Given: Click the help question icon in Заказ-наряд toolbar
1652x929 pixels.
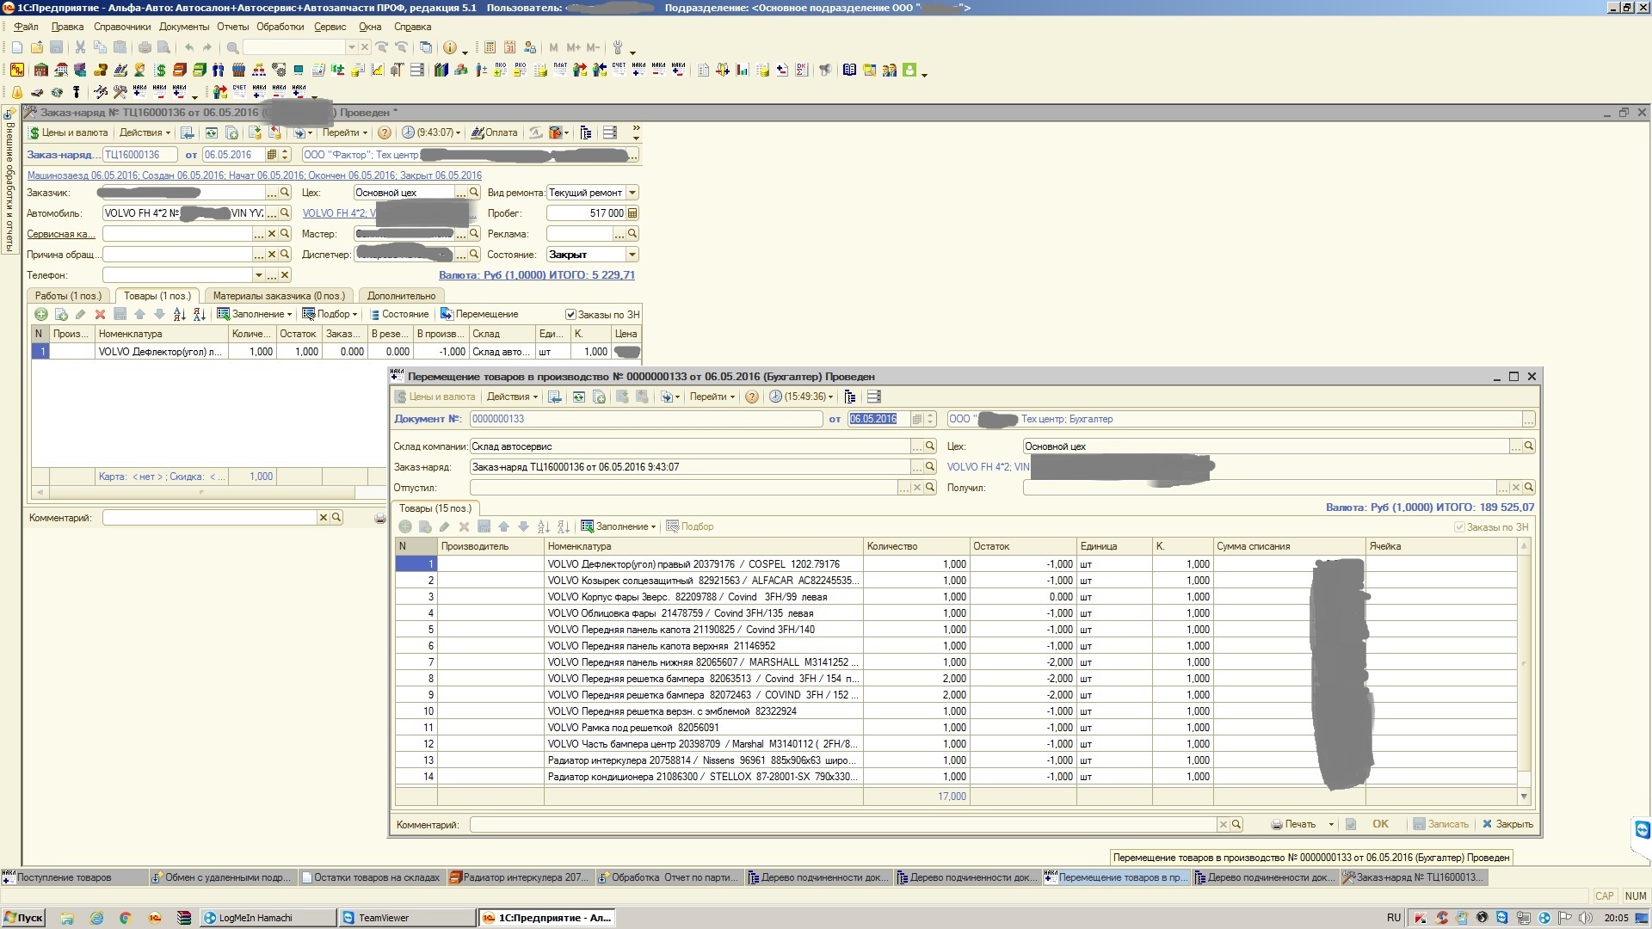Looking at the screenshot, I should click(x=385, y=132).
